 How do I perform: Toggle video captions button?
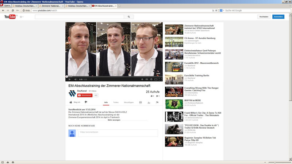[x=147, y=79]
